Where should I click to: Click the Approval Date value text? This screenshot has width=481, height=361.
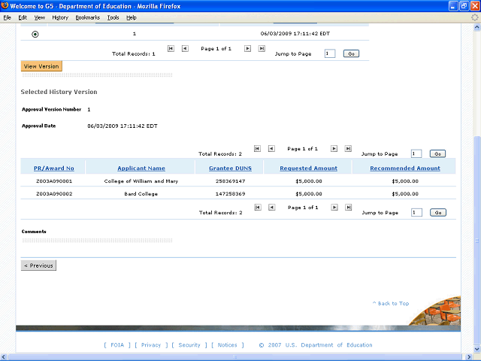tap(123, 126)
